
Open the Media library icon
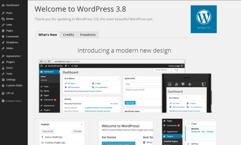click(3, 19)
